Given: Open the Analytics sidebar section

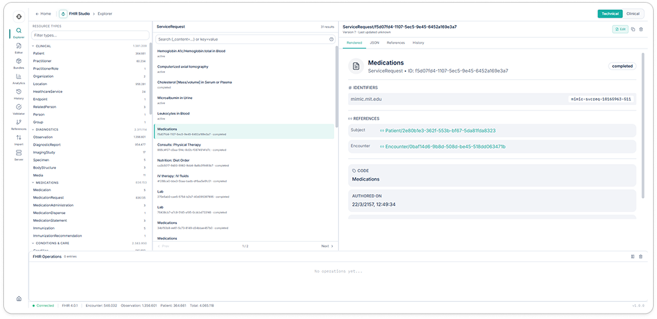Looking at the screenshot, I should [x=19, y=79].
